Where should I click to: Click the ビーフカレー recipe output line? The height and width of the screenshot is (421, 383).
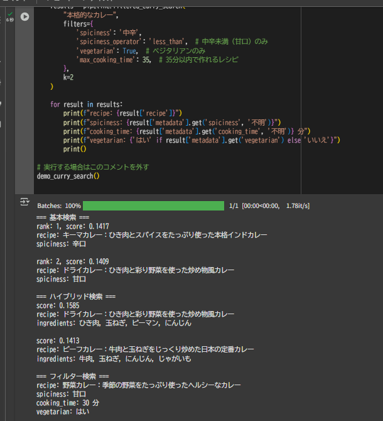145,349
